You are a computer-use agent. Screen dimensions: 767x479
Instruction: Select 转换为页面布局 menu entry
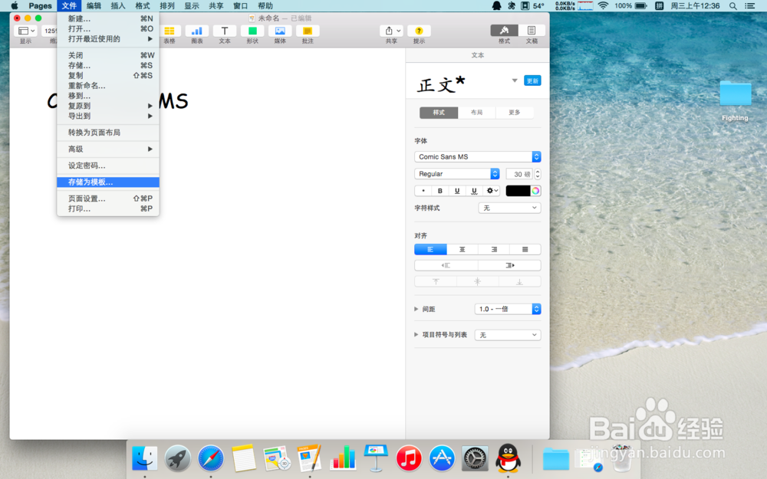click(x=108, y=133)
